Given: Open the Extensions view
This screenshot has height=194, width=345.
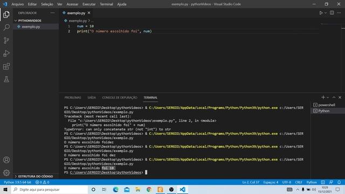Looking at the screenshot, I should point(6,66).
